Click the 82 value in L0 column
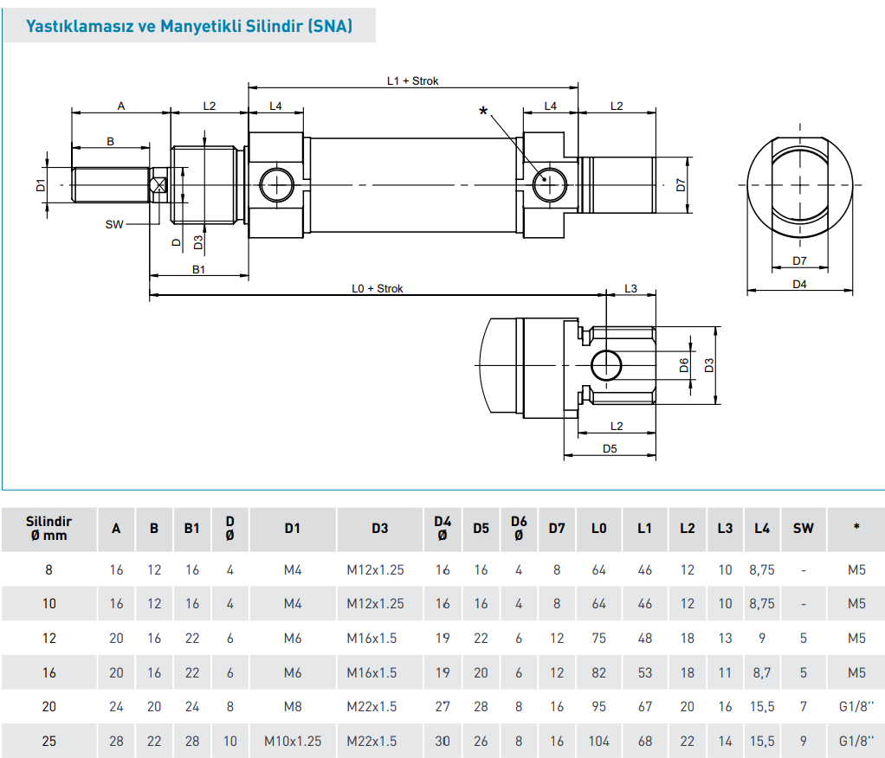The image size is (885, 758). [x=598, y=672]
